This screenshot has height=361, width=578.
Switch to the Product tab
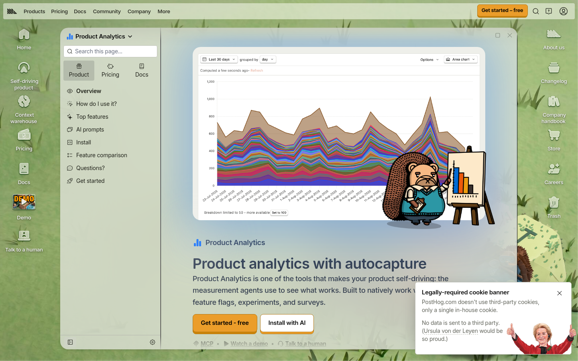(79, 70)
